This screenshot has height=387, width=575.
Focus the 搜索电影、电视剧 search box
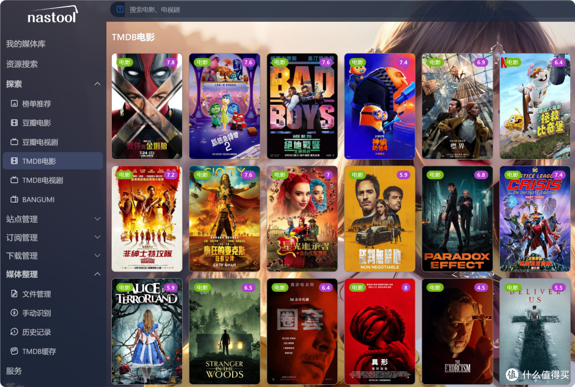[266, 9]
